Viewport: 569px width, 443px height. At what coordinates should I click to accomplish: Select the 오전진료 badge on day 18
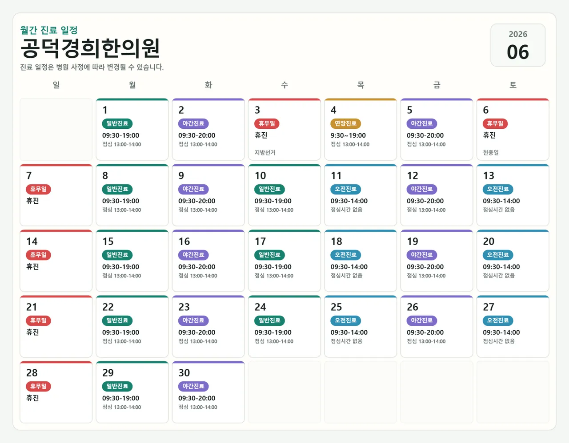345,255
